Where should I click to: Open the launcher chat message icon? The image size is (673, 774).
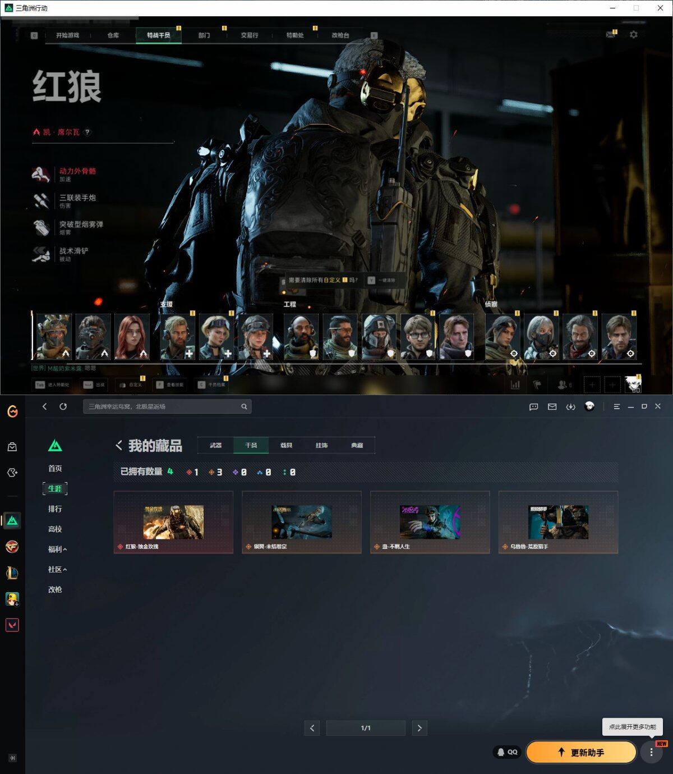pyautogui.click(x=533, y=406)
